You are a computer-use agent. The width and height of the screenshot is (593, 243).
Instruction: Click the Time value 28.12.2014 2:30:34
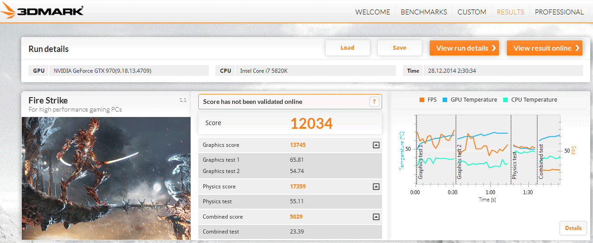[x=503, y=70]
